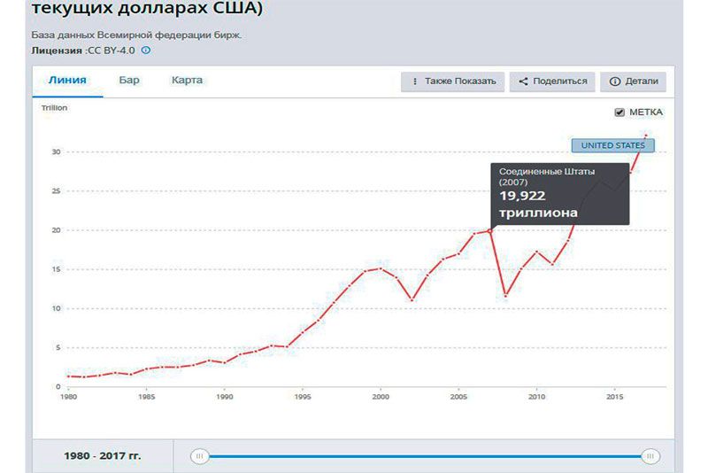Click the 1980 - 2017 гг. range label
The height and width of the screenshot is (473, 708).
[103, 455]
